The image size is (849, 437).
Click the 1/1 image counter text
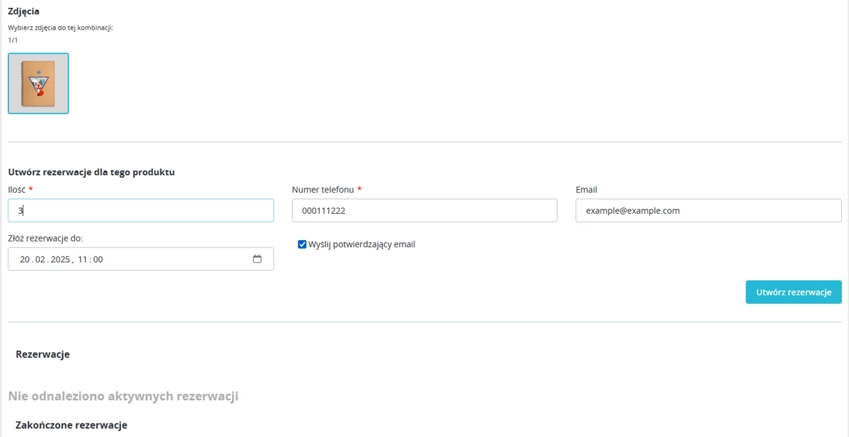pyautogui.click(x=13, y=40)
